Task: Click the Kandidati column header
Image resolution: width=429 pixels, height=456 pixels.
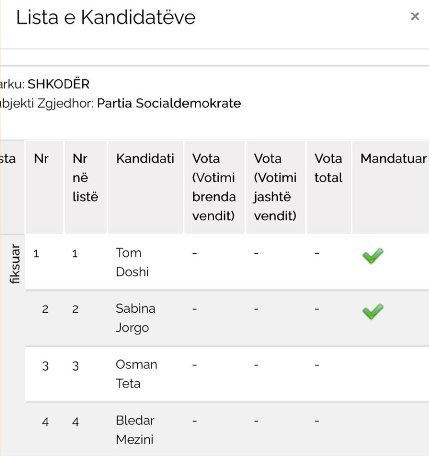Action: pyautogui.click(x=145, y=159)
